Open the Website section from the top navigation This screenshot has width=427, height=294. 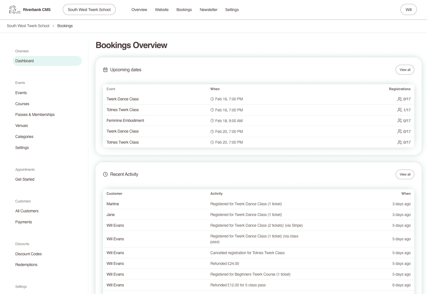(161, 10)
